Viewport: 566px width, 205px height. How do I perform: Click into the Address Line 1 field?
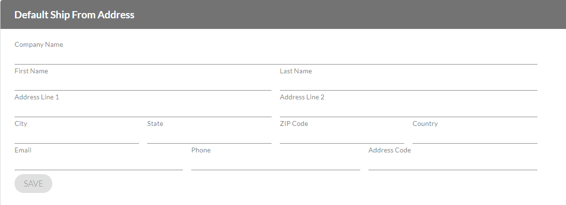coord(143,110)
